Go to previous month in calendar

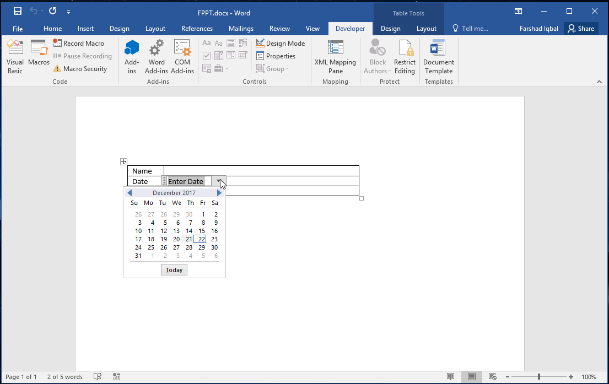(129, 193)
